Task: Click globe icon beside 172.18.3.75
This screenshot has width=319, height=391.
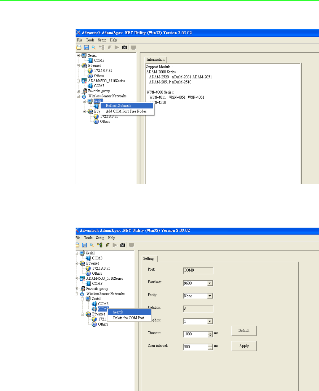Action: click(x=88, y=268)
